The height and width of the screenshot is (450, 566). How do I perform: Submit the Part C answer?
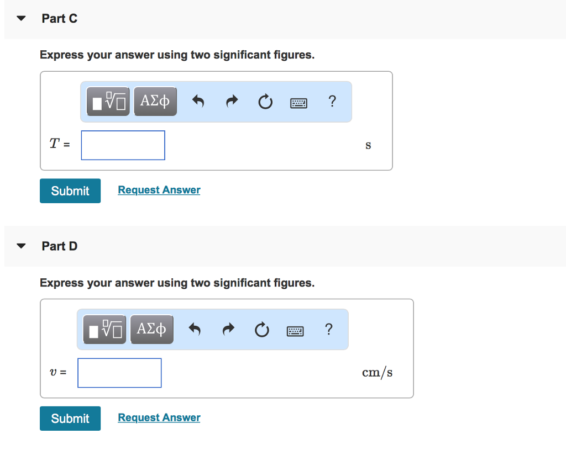click(70, 190)
